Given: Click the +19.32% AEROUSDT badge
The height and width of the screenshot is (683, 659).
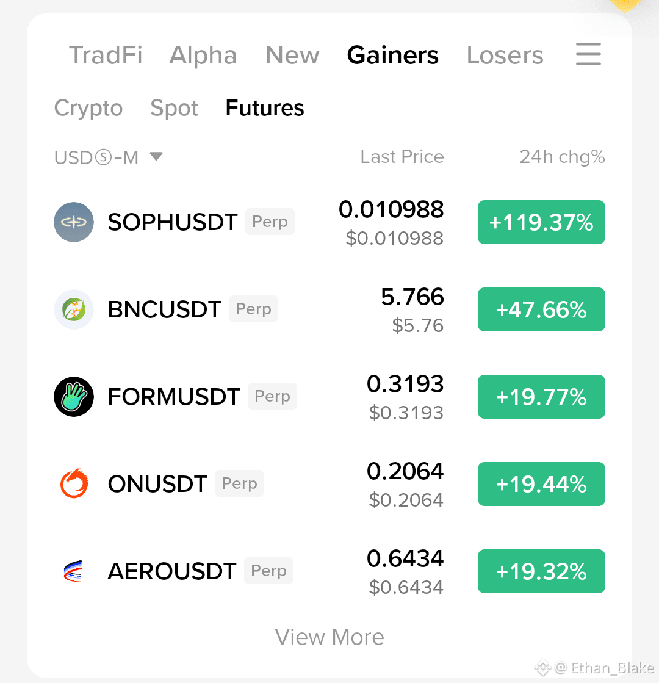Looking at the screenshot, I should point(541,571).
